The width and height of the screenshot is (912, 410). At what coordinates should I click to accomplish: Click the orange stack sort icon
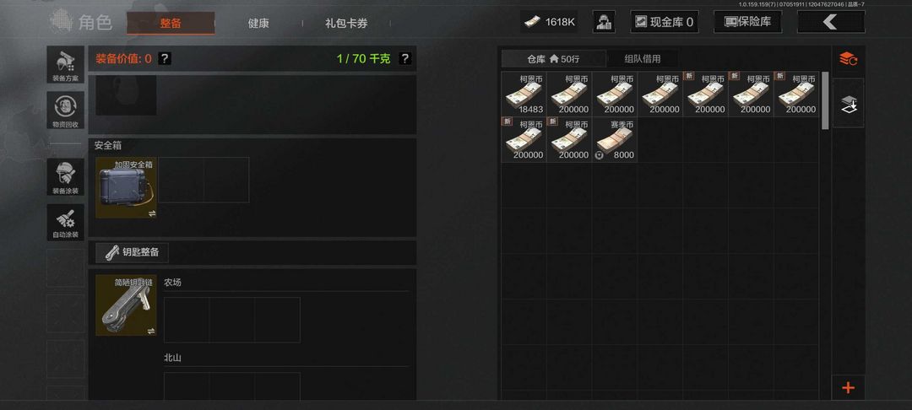point(848,59)
